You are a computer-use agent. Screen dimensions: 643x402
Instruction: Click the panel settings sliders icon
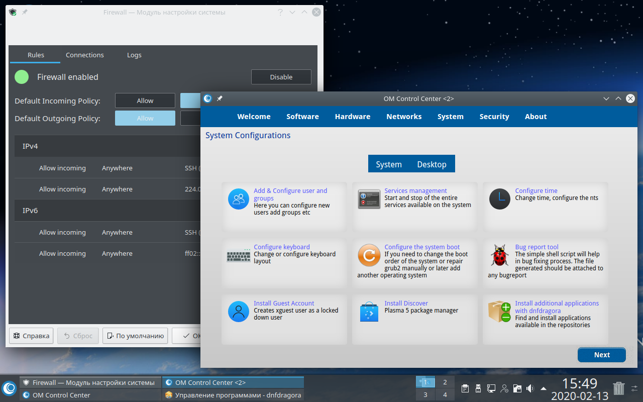tap(634, 388)
